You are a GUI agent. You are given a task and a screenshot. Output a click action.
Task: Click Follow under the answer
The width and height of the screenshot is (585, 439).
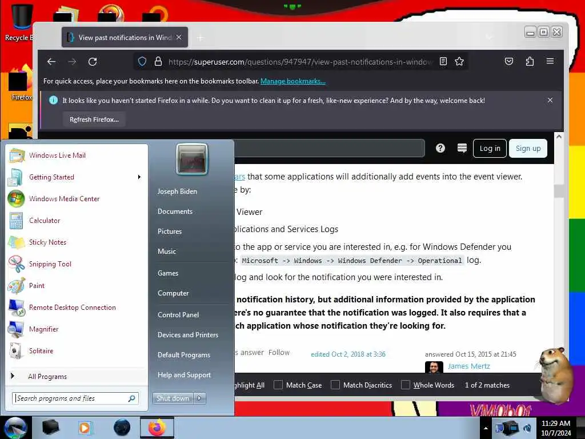coord(279,352)
